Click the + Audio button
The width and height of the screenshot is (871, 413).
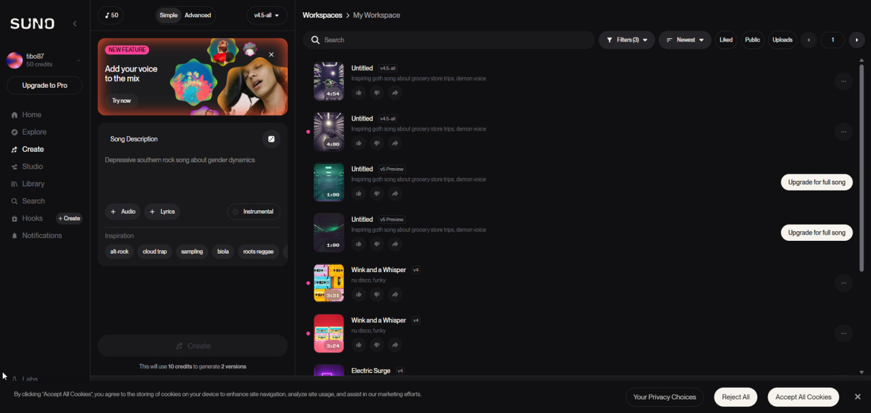pyautogui.click(x=122, y=212)
